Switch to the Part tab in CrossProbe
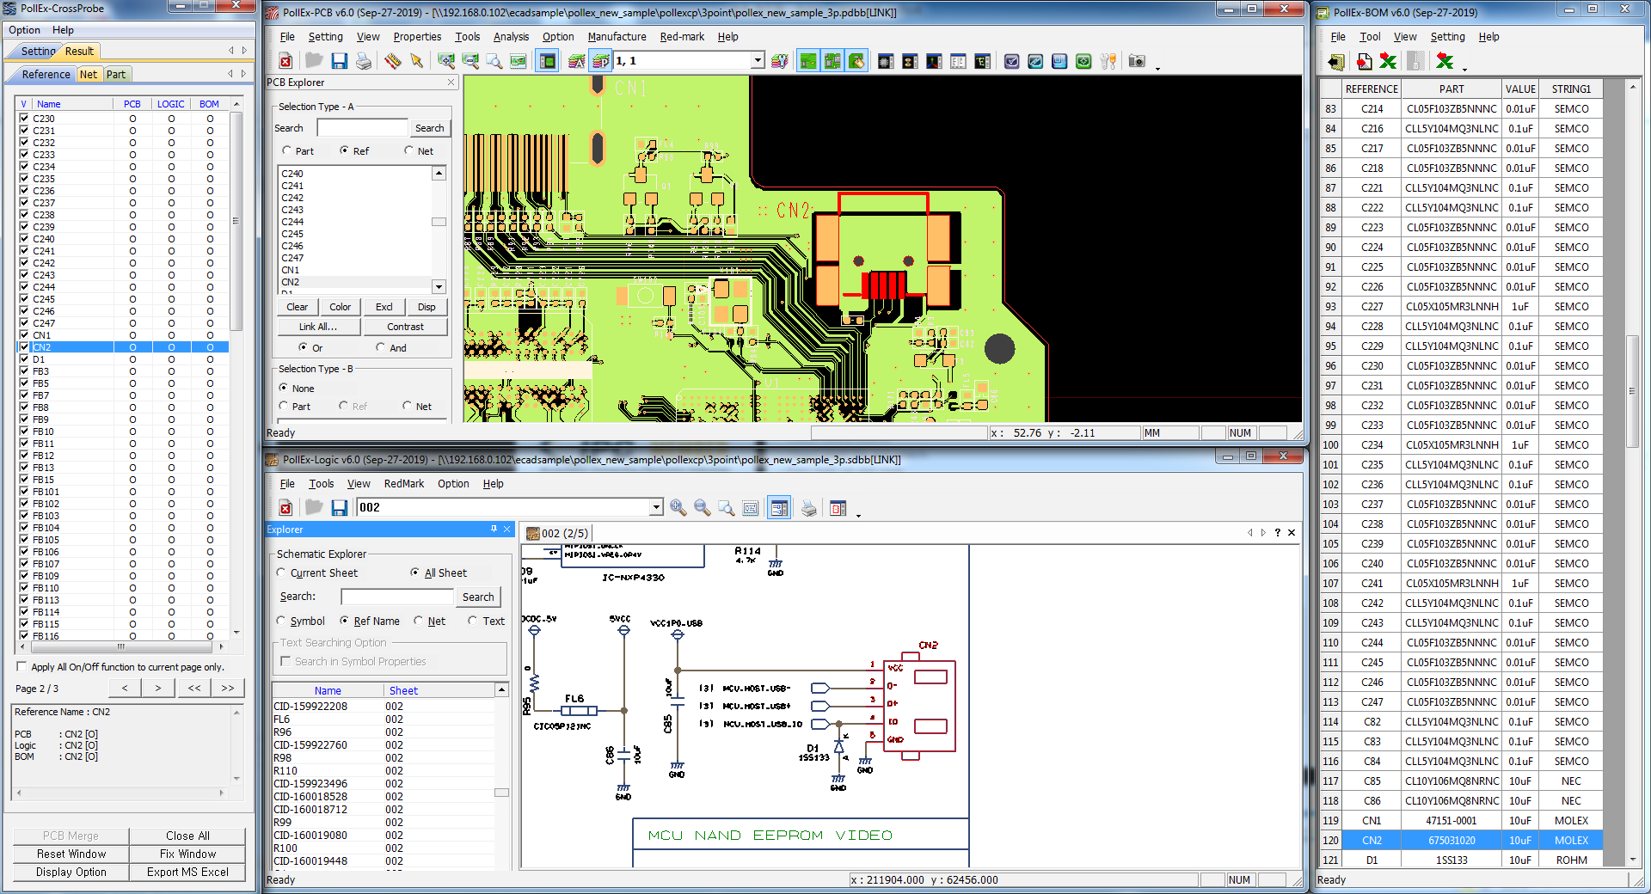The width and height of the screenshot is (1651, 894). click(x=115, y=74)
